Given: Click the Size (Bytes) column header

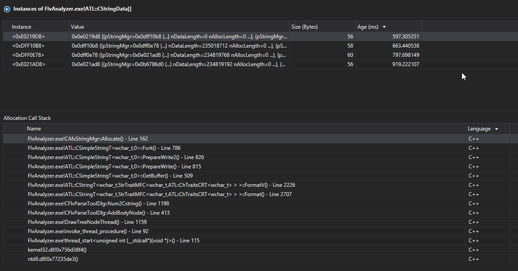Looking at the screenshot, I should pyautogui.click(x=305, y=27).
